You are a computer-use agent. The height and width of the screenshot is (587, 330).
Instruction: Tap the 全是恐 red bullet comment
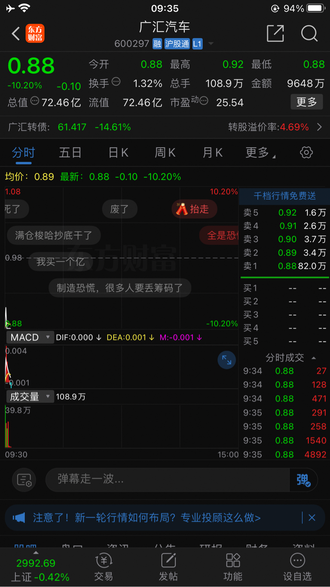click(220, 235)
